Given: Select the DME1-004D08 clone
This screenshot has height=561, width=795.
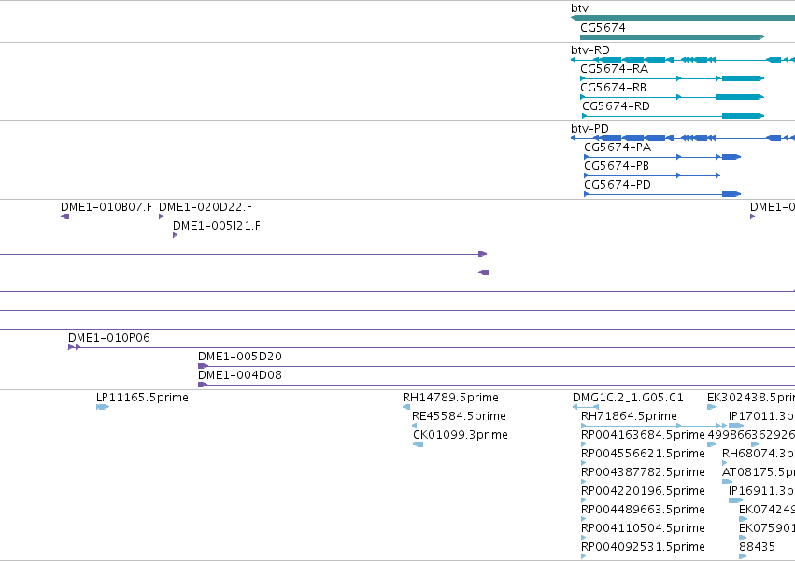Looking at the screenshot, I should coord(496,386).
